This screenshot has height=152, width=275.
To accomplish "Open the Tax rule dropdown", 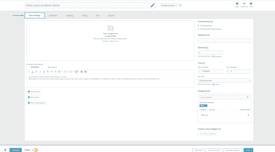I will pyautogui.click(x=224, y=81).
